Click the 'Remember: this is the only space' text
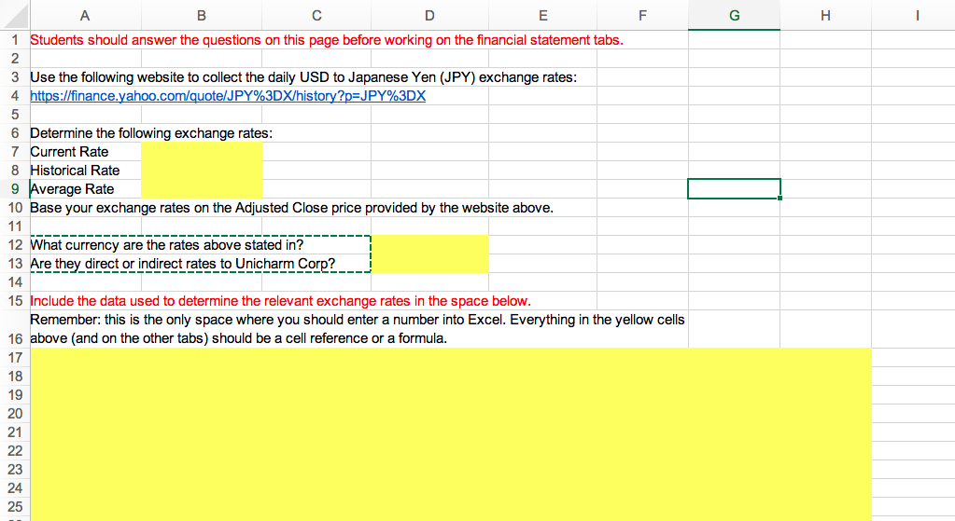The height and width of the screenshot is (521, 955). click(357, 329)
